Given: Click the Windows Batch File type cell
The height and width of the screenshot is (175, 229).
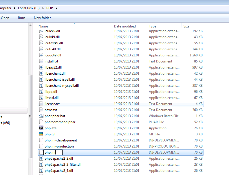Looking at the screenshot, I should 164,116.
